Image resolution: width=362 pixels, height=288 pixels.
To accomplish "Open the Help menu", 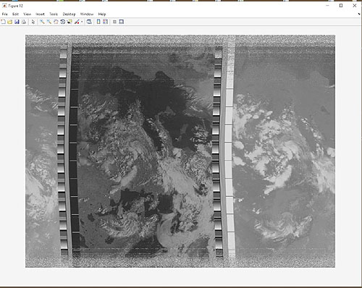I will tap(102, 14).
